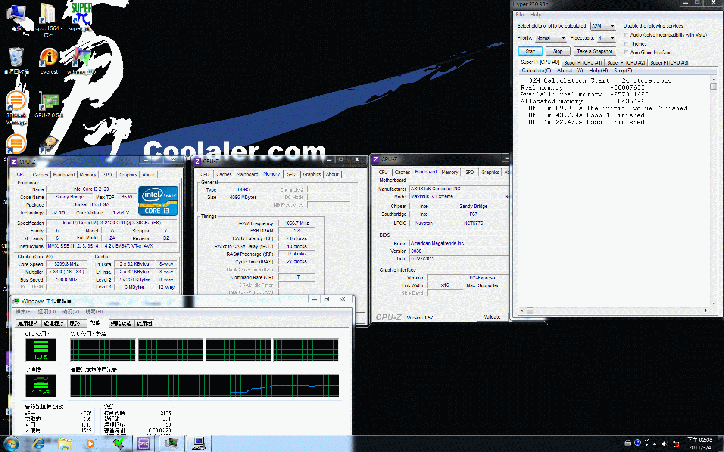Open 檢視(V) menu in Task Manager

pyautogui.click(x=70, y=312)
